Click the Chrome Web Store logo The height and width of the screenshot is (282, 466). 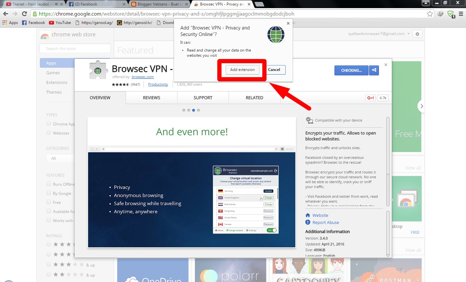[x=45, y=35]
